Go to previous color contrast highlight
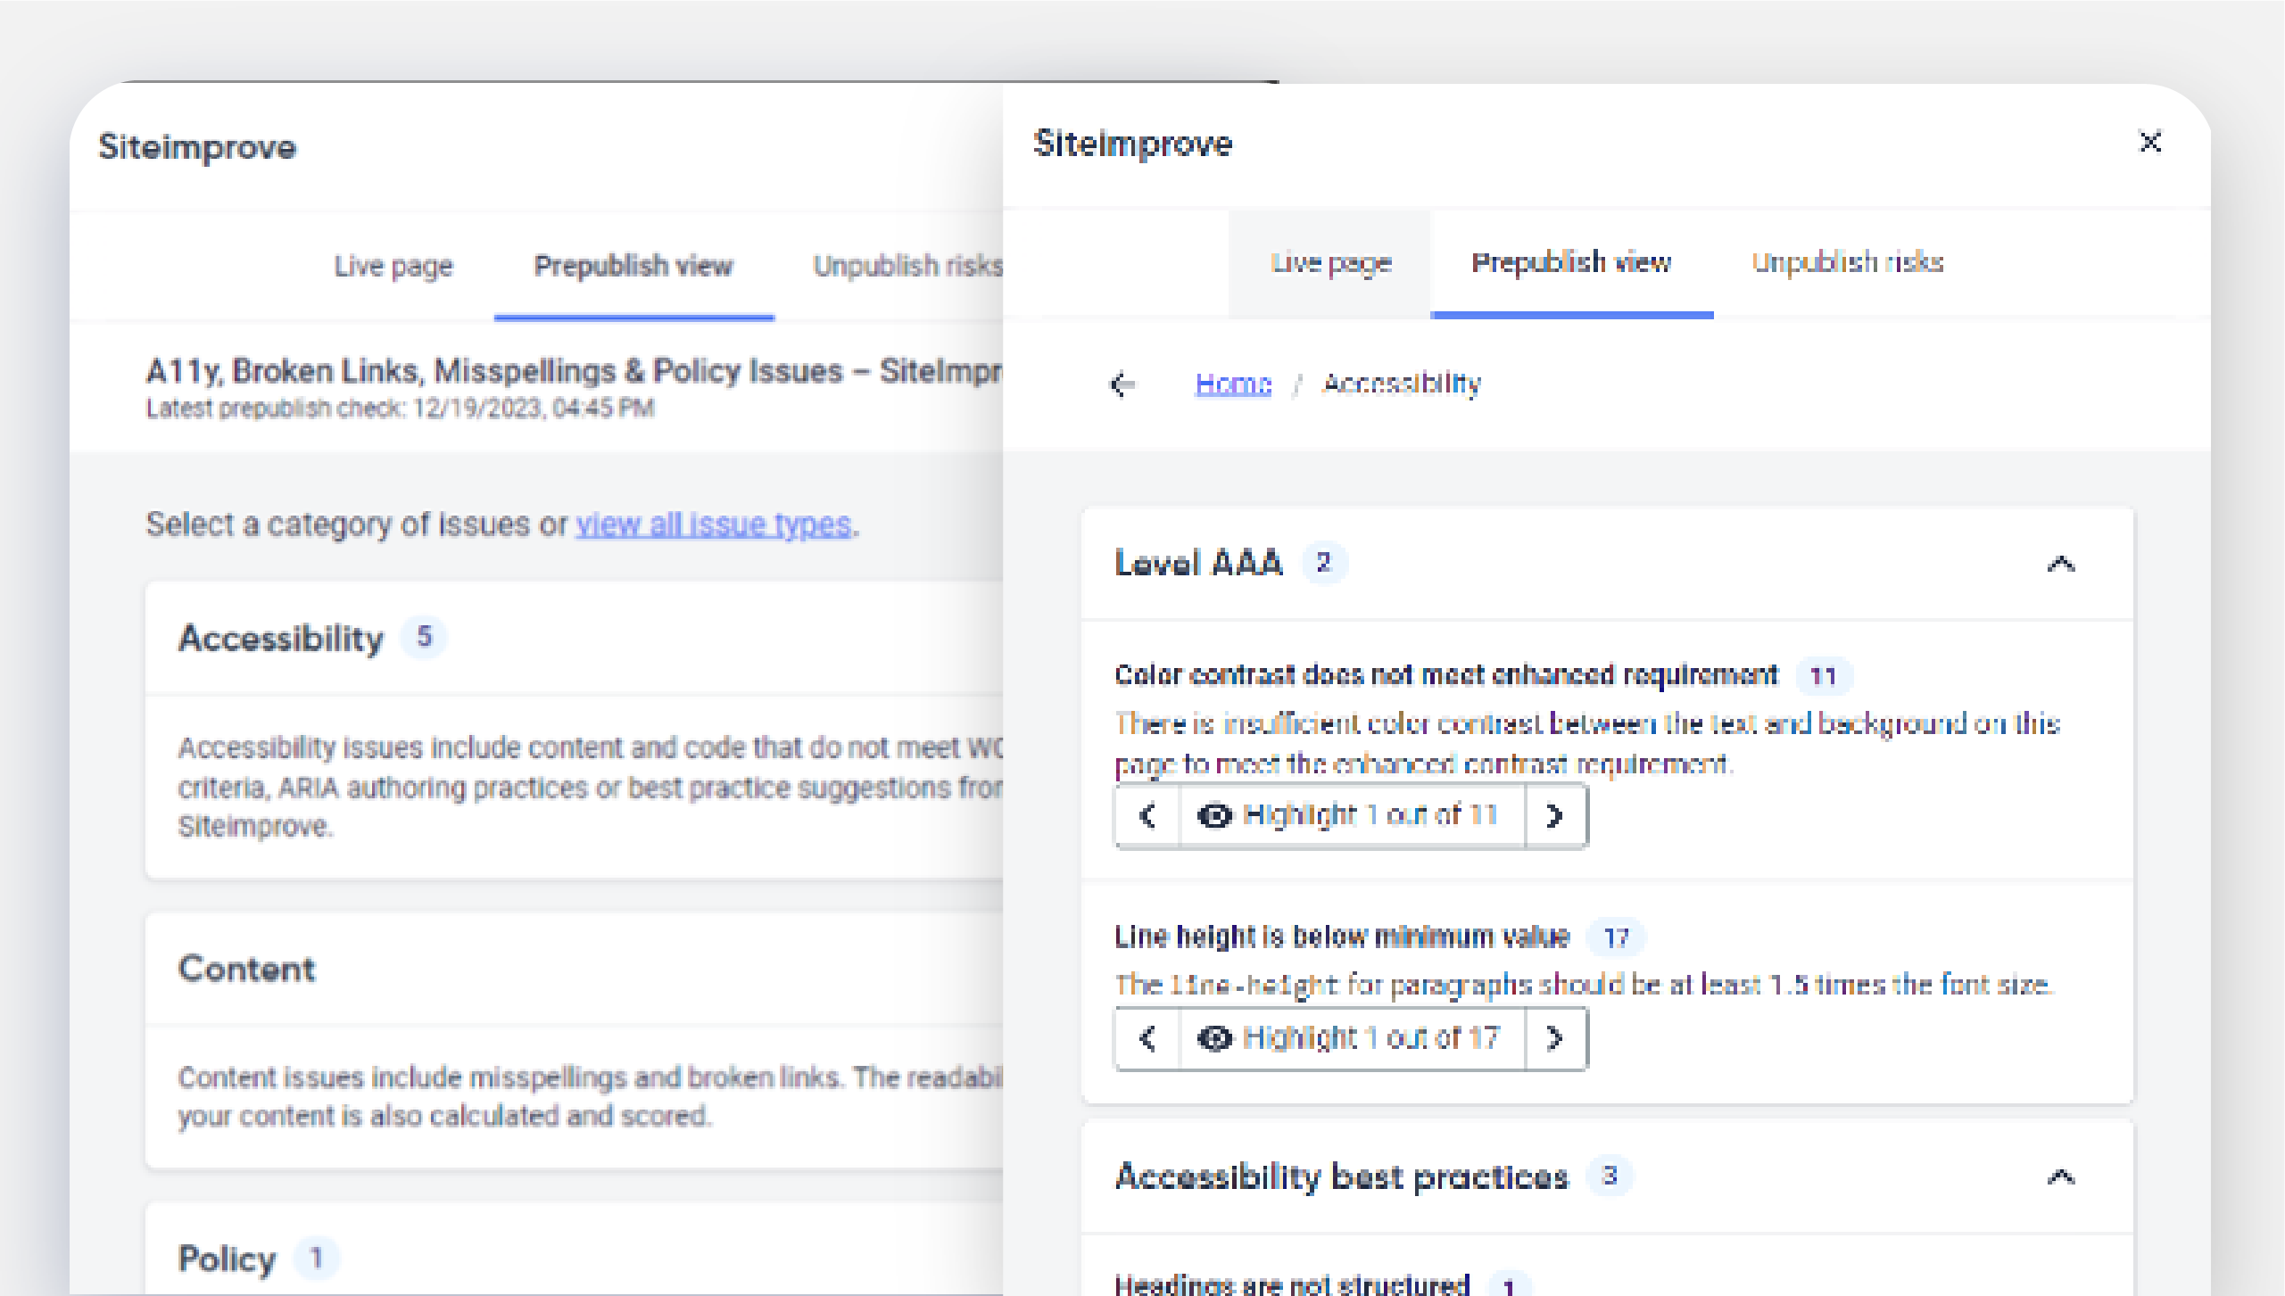 pos(1147,814)
